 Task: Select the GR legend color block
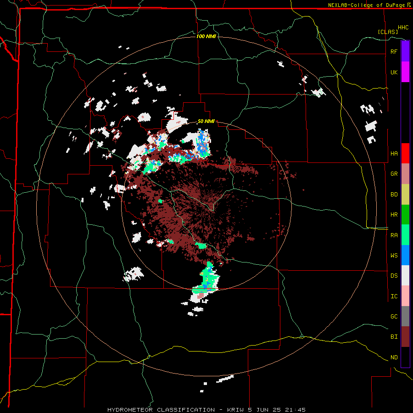[x=405, y=174]
